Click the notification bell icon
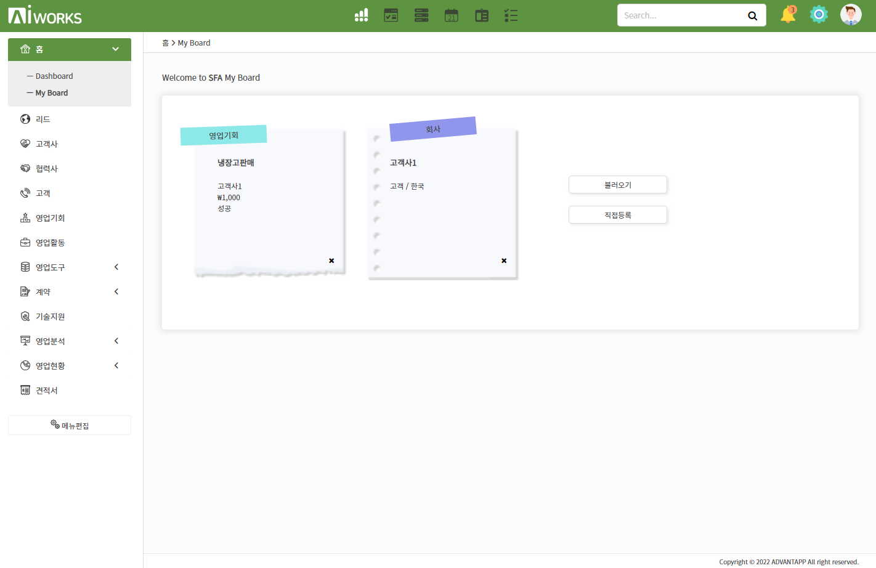Image resolution: width=876 pixels, height=568 pixels. (787, 15)
